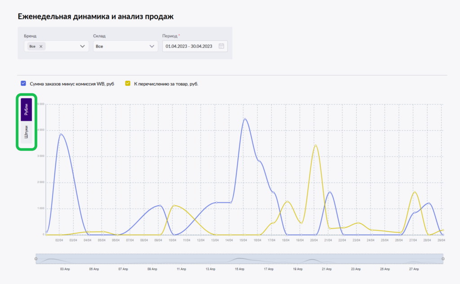The width and height of the screenshot is (460, 284).
Task: Toggle the yellow "К перечислению за товар" checkbox
Action: (x=128, y=83)
